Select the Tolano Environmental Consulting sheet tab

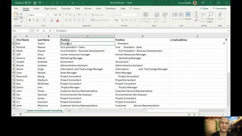44,110
